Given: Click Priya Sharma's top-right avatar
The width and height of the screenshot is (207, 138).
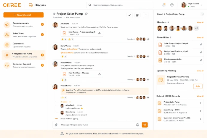Looking at the screenshot, I should click(x=184, y=5).
